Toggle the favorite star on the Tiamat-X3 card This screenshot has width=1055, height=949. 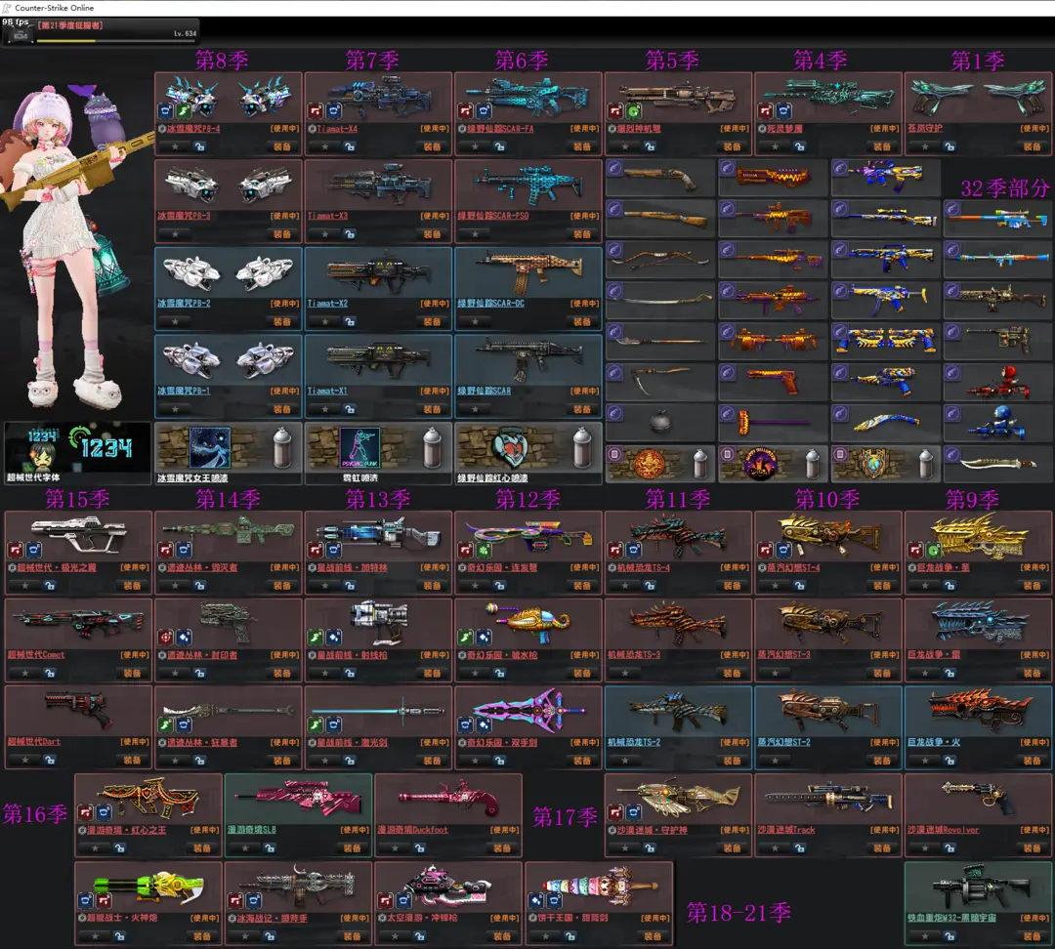tap(325, 234)
